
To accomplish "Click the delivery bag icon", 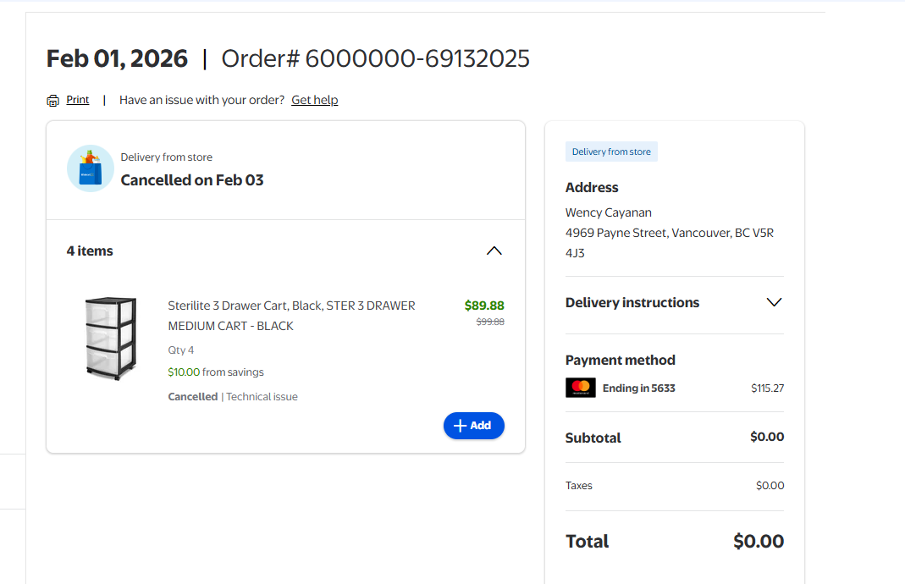I will 91,168.
